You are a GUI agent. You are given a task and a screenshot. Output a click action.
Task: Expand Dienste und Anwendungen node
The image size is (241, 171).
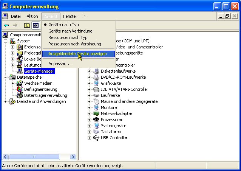[x=6, y=102]
